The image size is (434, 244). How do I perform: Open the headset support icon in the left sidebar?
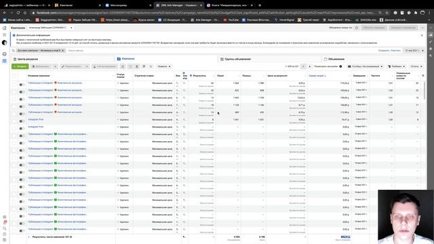coord(5,54)
